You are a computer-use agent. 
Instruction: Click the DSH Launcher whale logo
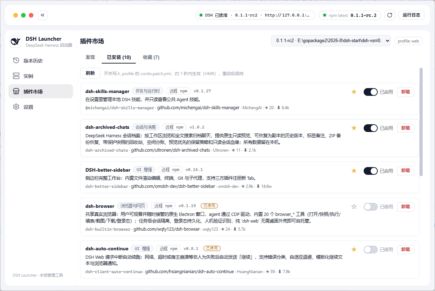(16, 42)
